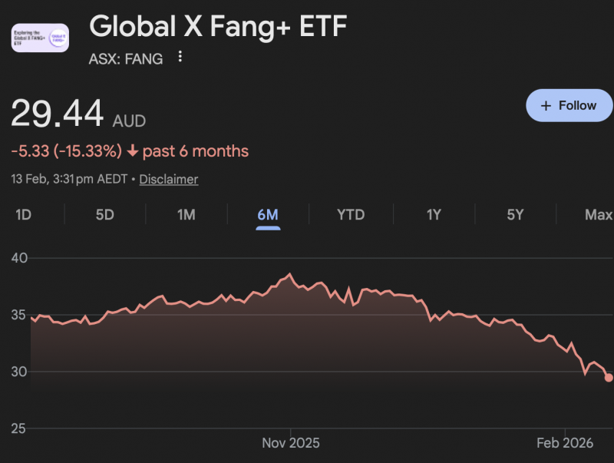Click the chart's latest price dot

click(609, 377)
